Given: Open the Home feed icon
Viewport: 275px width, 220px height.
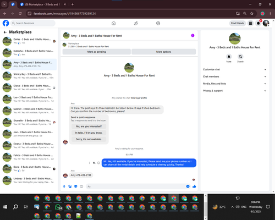Looking at the screenshot, I should [114, 23].
